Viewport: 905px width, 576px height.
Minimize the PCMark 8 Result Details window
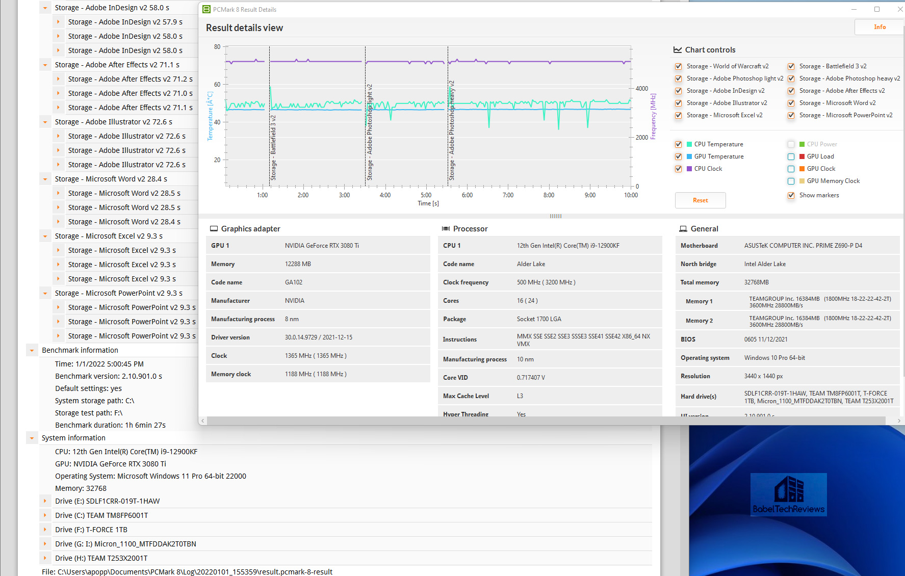[x=854, y=9]
